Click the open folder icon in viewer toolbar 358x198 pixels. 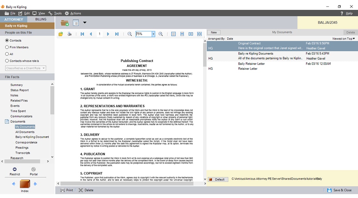[61, 34]
